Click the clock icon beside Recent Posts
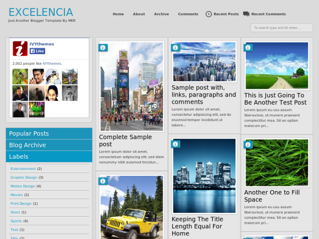The image size is (319, 239). (x=208, y=14)
